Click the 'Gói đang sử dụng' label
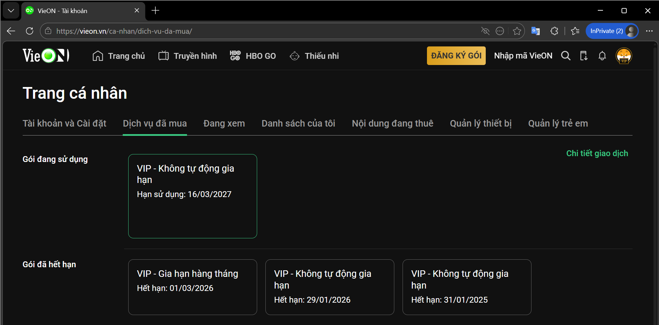This screenshot has height=325, width=659. tap(55, 159)
